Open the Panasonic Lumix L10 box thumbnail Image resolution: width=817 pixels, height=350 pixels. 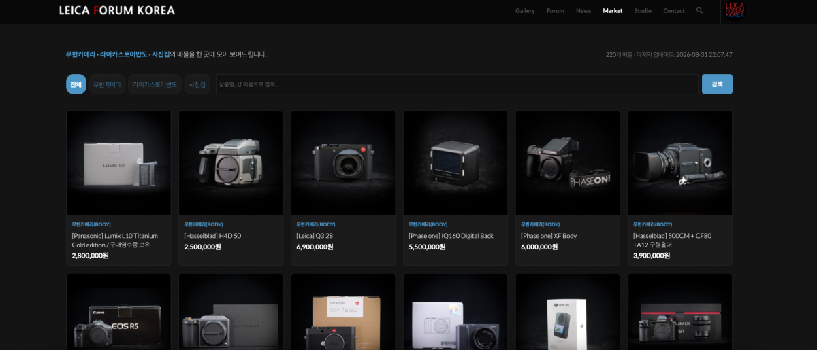tap(118, 163)
